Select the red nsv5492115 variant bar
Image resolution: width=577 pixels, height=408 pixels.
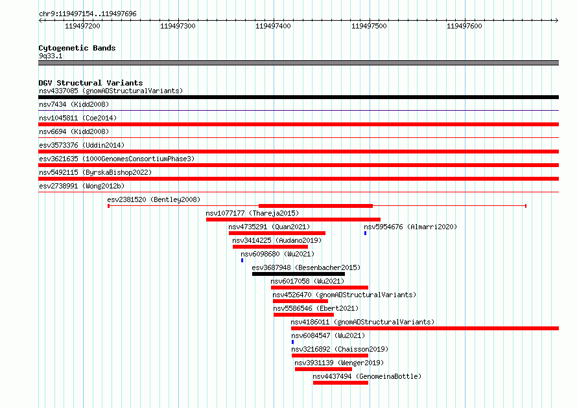pos(298,179)
